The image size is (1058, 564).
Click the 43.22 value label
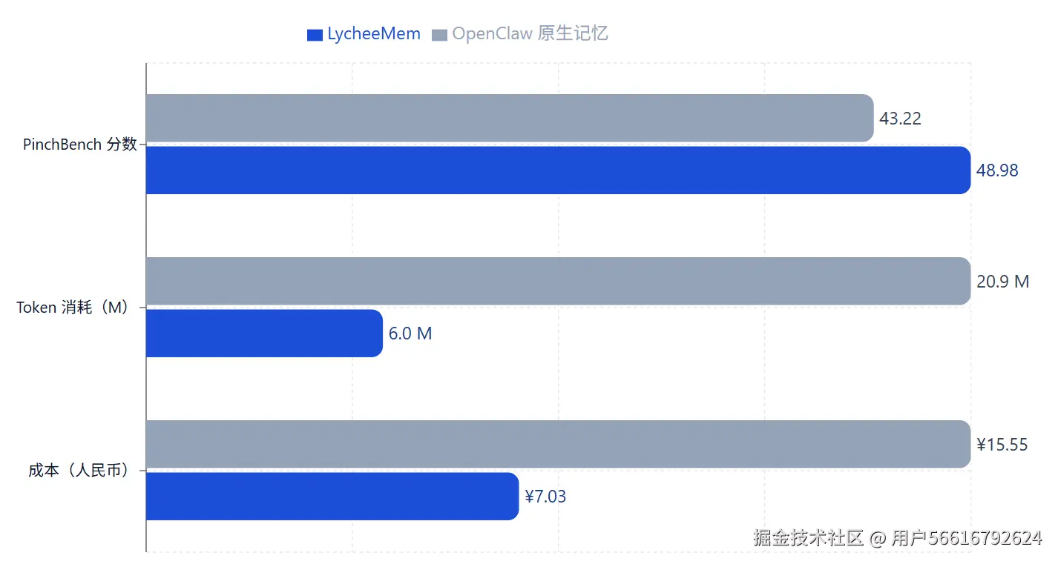[x=900, y=119]
